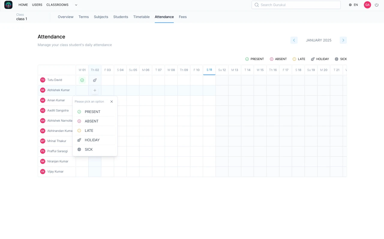
Task: Go to next month after January 2025
Action: 343,40
